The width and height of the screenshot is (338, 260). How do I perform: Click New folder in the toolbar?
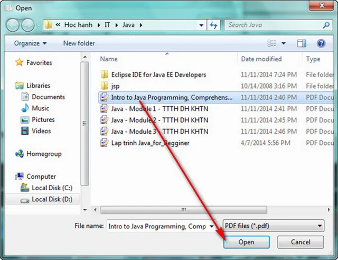tap(79, 43)
